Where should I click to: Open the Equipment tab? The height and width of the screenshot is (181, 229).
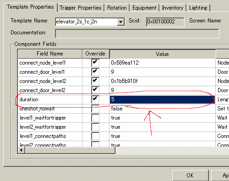144,8
